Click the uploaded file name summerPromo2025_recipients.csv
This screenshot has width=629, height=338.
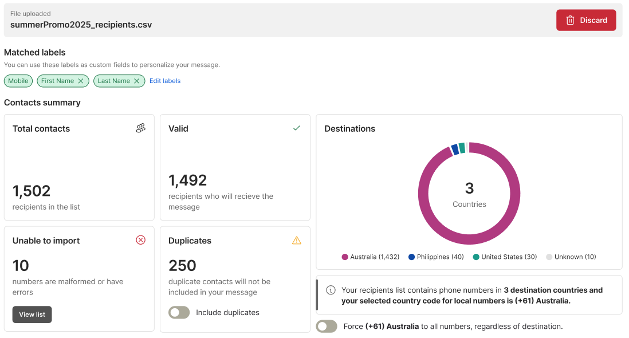pyautogui.click(x=81, y=25)
